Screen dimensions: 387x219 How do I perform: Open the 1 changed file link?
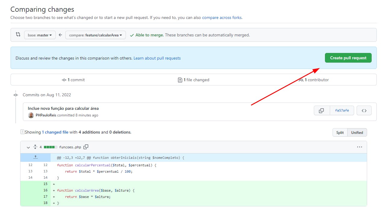coord(55,132)
